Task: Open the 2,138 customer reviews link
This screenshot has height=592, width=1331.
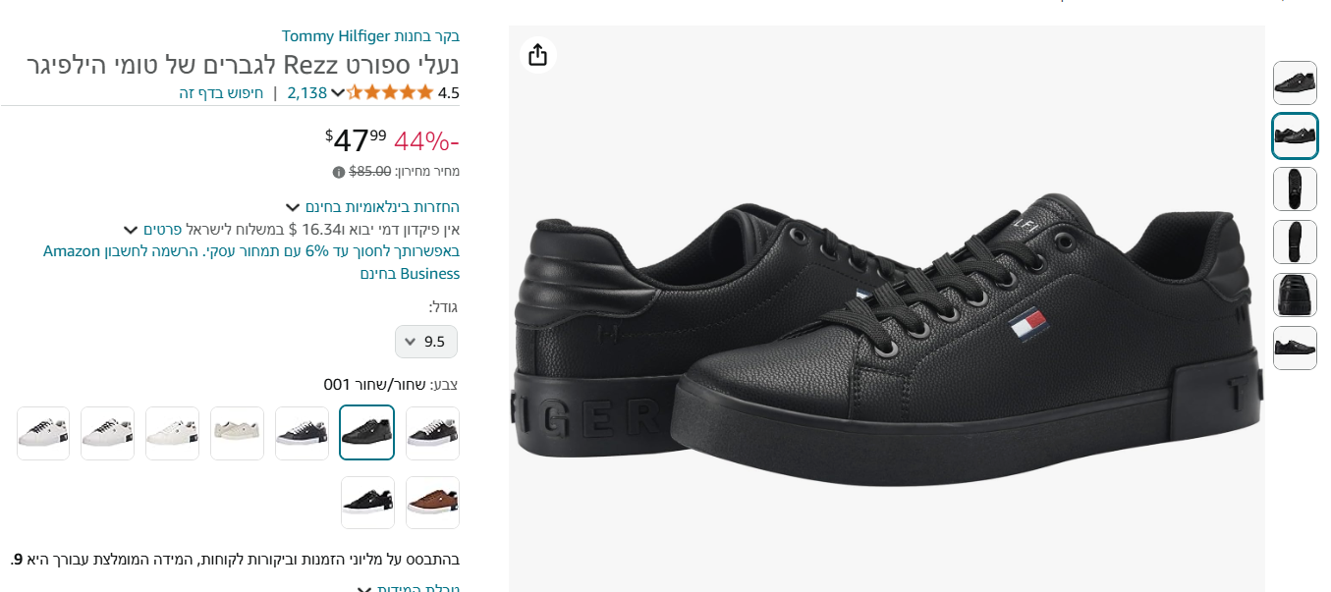Action: 306,93
